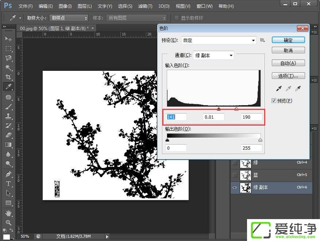The height and width of the screenshot is (241, 320).
Task: Open the 预设 preset dropdown
Action: (x=219, y=40)
